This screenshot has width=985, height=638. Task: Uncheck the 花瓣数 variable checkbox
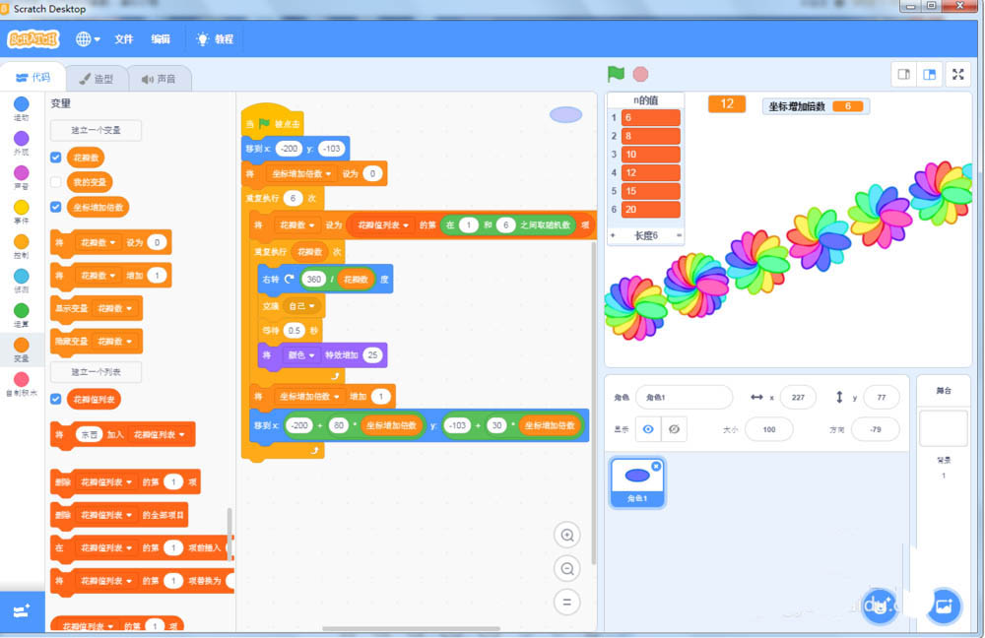pos(56,157)
